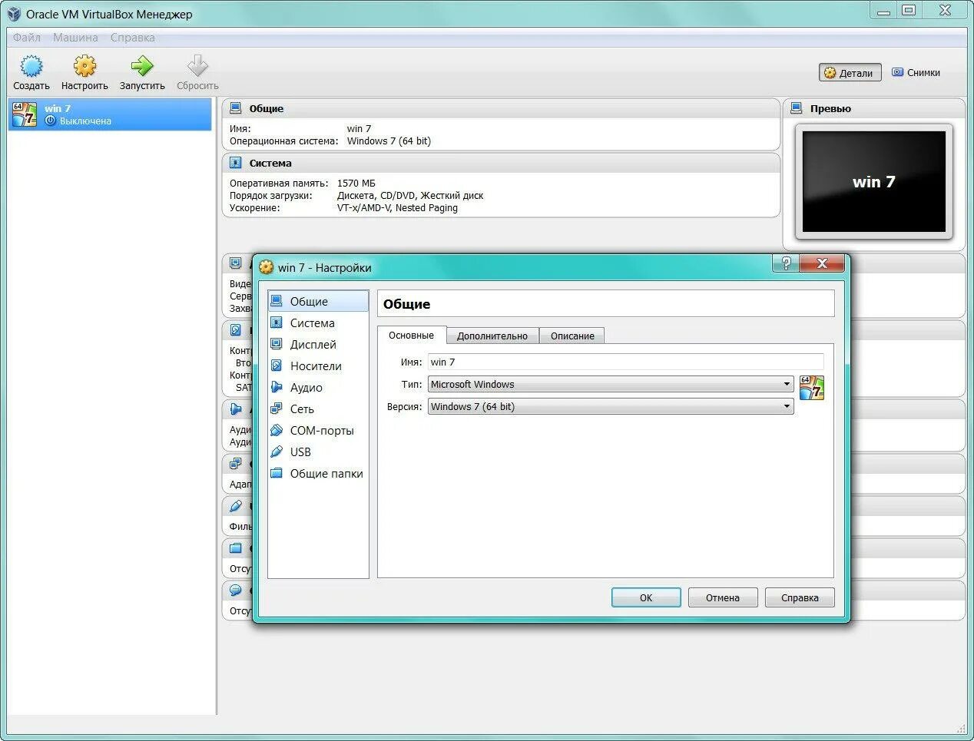The height and width of the screenshot is (741, 974).
Task: Click the win 7 preview thumbnail
Action: [x=874, y=181]
